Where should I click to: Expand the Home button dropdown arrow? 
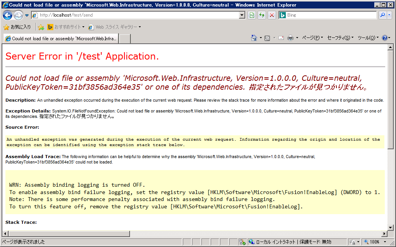[x=261, y=38]
